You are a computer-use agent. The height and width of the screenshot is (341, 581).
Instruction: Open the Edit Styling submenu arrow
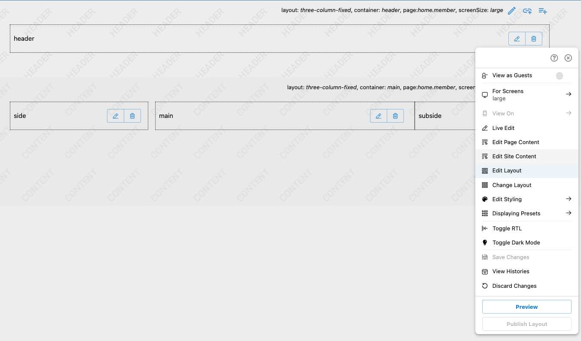coord(568,199)
